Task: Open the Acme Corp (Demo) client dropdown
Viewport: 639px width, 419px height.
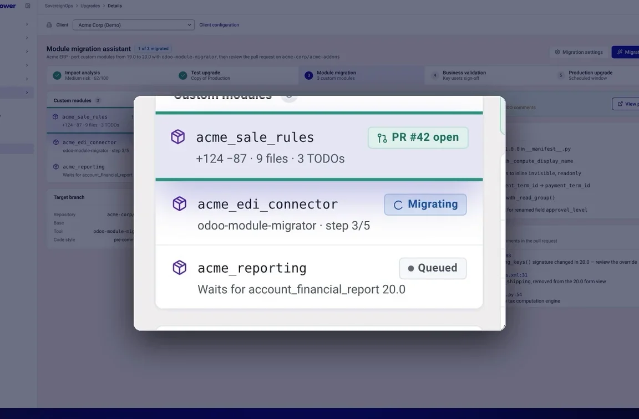Action: coord(134,25)
